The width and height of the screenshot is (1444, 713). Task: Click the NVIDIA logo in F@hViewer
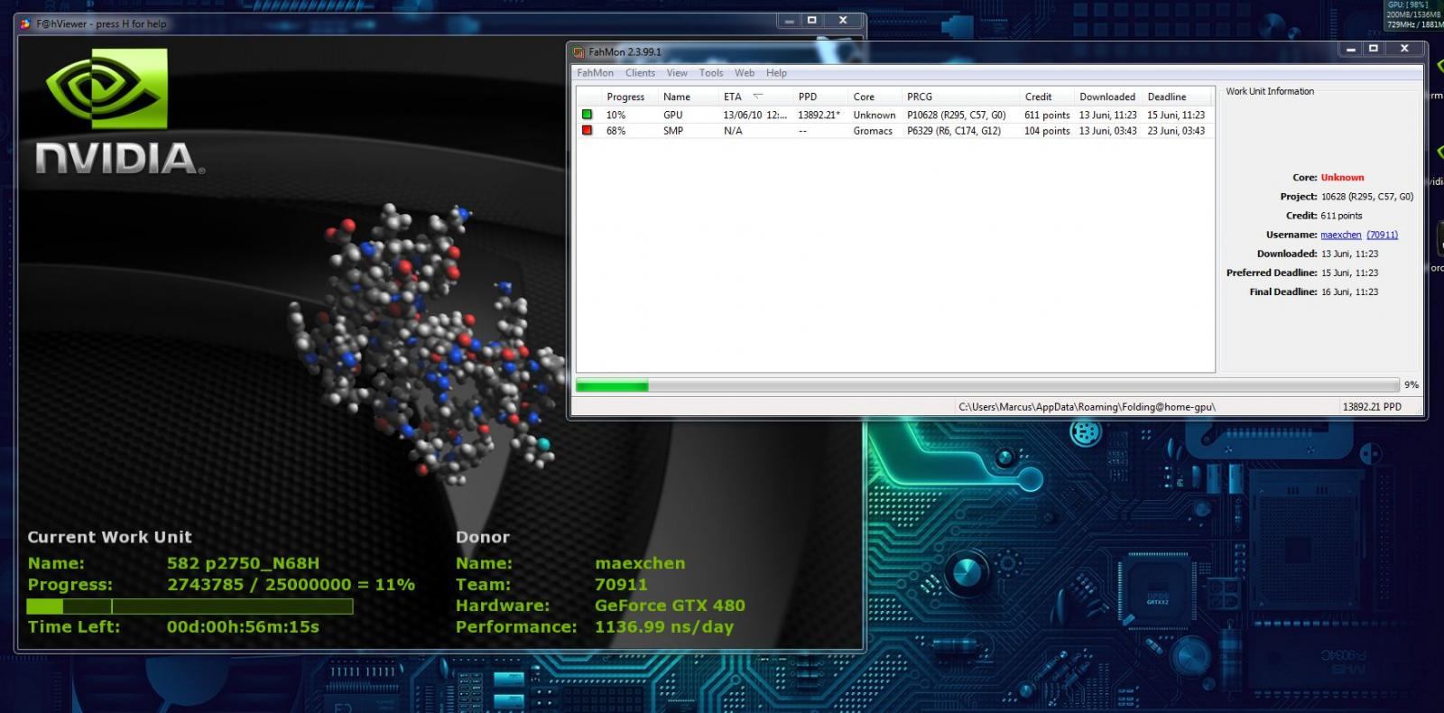[119, 111]
